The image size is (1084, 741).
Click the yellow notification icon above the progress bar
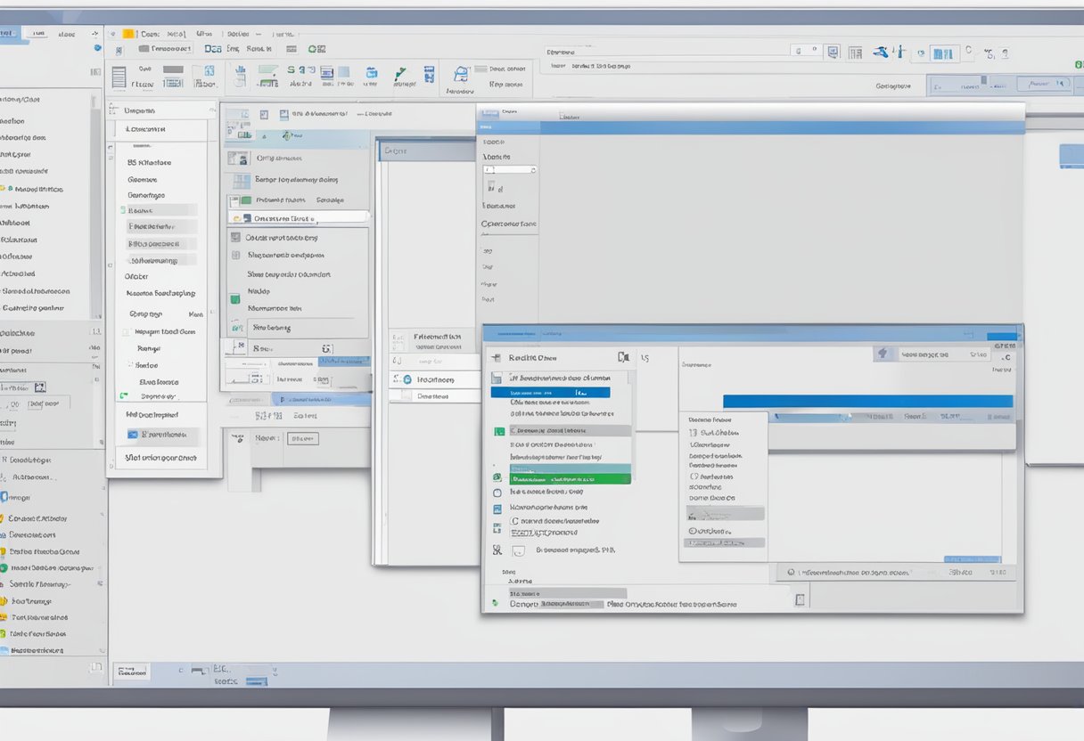pos(884,354)
